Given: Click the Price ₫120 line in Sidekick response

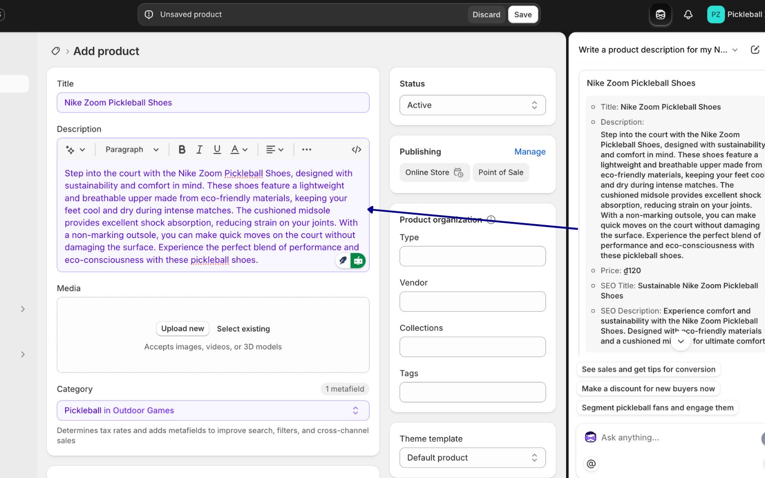Looking at the screenshot, I should (621, 271).
